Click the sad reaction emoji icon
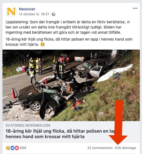This screenshot has width=142, height=154. click(8, 148)
